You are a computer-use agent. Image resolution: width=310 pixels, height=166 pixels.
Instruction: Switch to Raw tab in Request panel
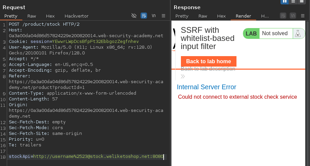(32, 16)
